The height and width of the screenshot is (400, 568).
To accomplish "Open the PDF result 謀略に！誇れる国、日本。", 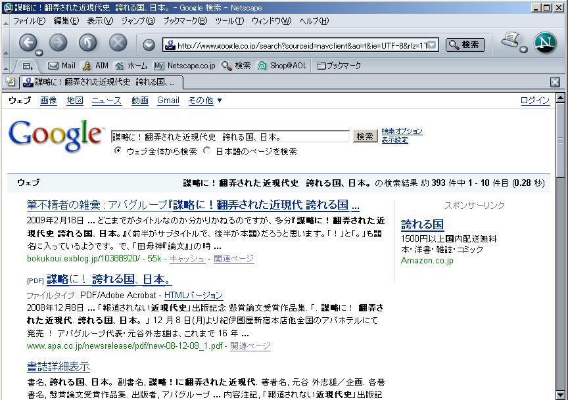I will pyautogui.click(x=108, y=279).
